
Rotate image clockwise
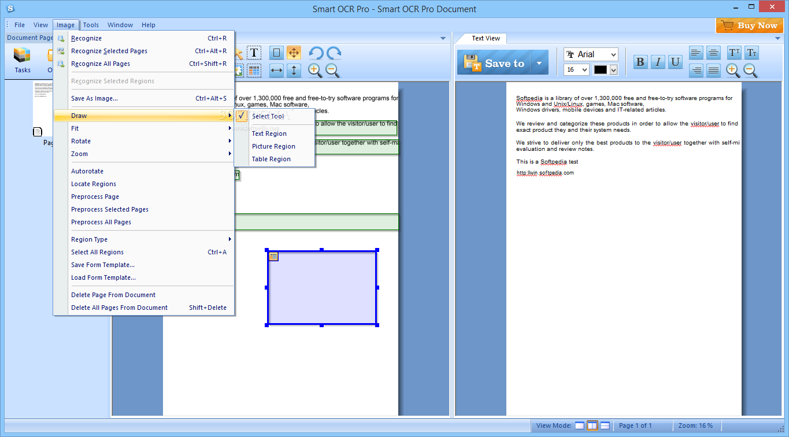tap(334, 53)
